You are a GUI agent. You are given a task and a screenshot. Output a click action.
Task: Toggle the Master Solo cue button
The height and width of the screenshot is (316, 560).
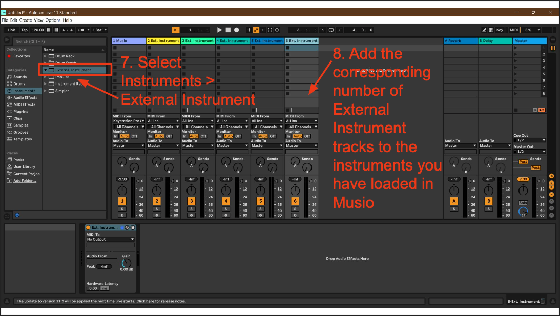[523, 203]
